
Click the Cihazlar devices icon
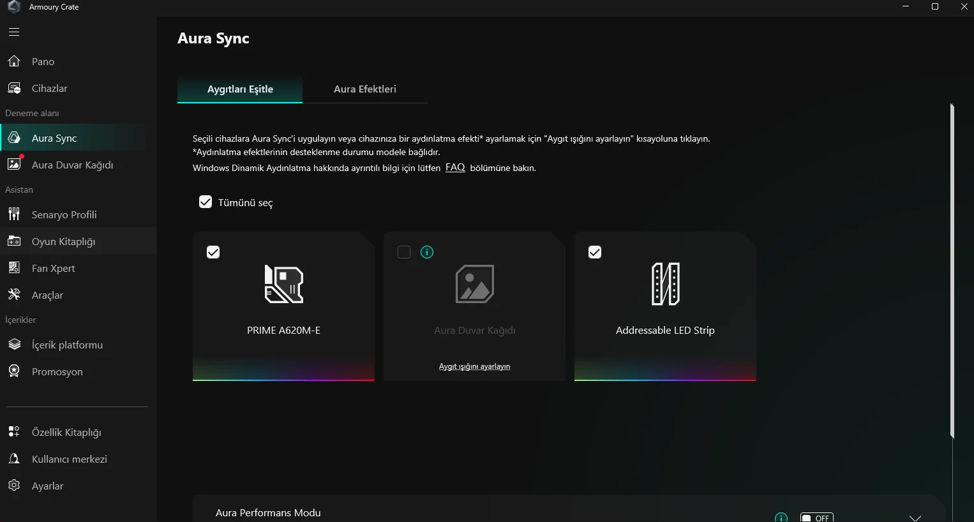(14, 88)
